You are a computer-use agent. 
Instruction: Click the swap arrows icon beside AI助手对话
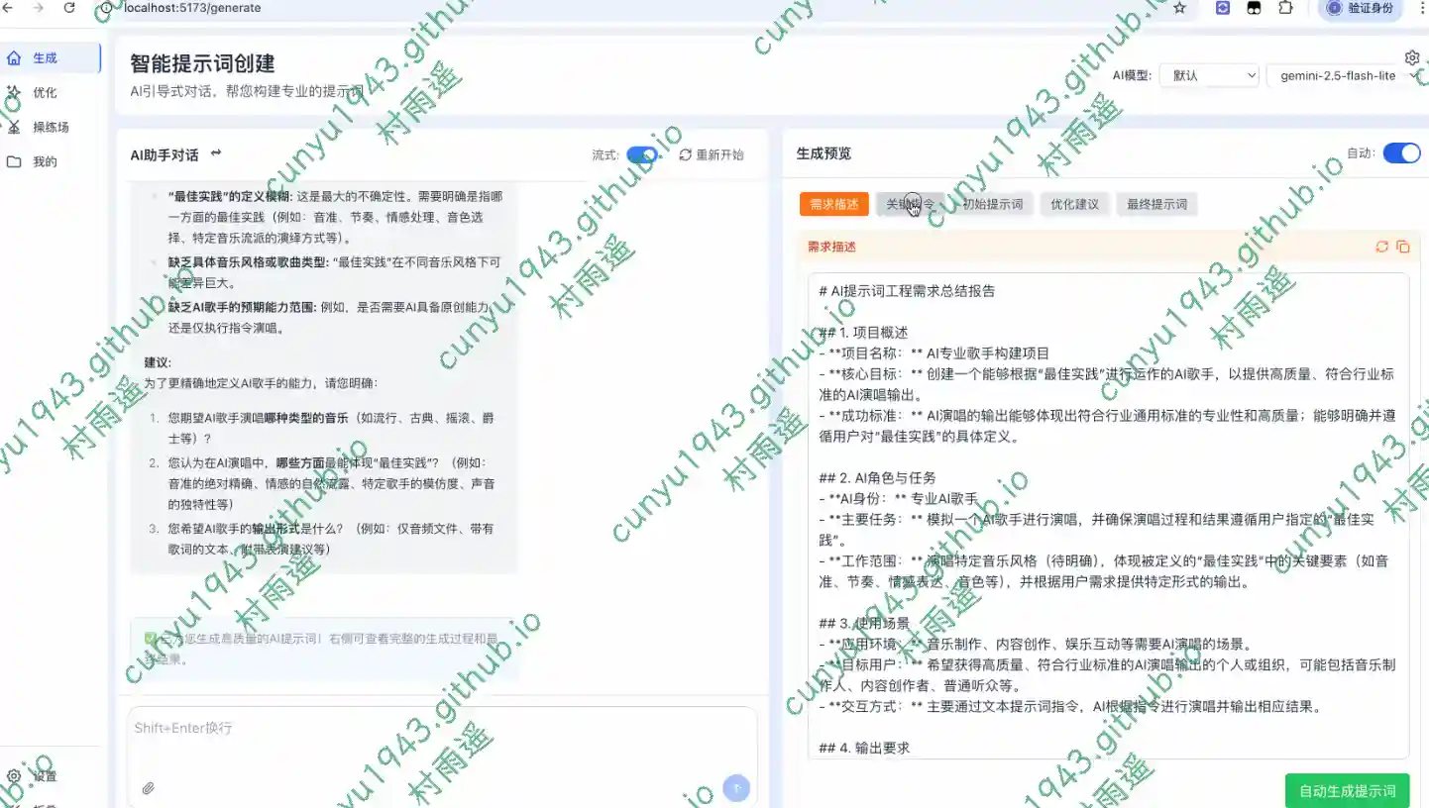(216, 153)
